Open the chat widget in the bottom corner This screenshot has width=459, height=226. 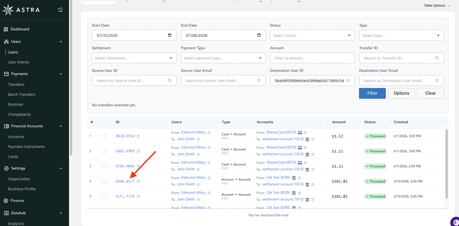[455, 221]
